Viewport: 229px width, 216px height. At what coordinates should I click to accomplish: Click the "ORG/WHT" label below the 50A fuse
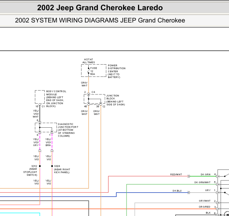click(84, 84)
